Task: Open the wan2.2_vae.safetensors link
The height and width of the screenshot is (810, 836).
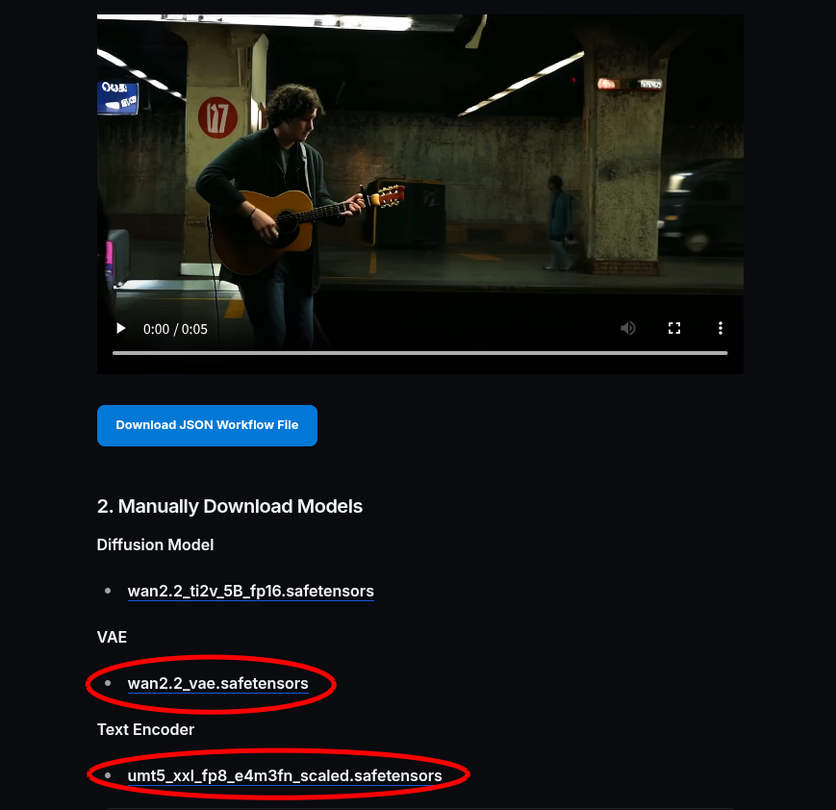Action: (218, 684)
